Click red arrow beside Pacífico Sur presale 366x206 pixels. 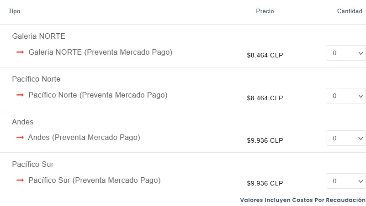[x=20, y=180]
